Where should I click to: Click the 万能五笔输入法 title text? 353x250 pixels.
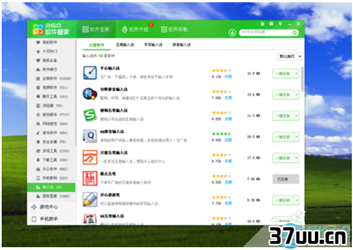pos(114,152)
